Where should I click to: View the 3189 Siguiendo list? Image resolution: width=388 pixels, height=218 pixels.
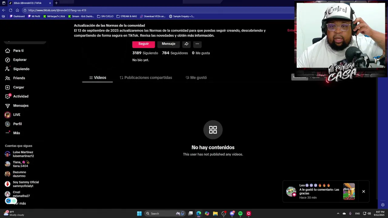point(145,53)
